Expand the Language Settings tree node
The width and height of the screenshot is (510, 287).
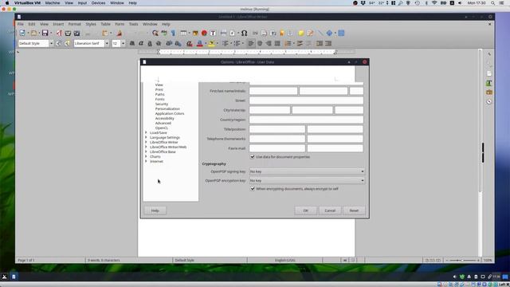146,137
